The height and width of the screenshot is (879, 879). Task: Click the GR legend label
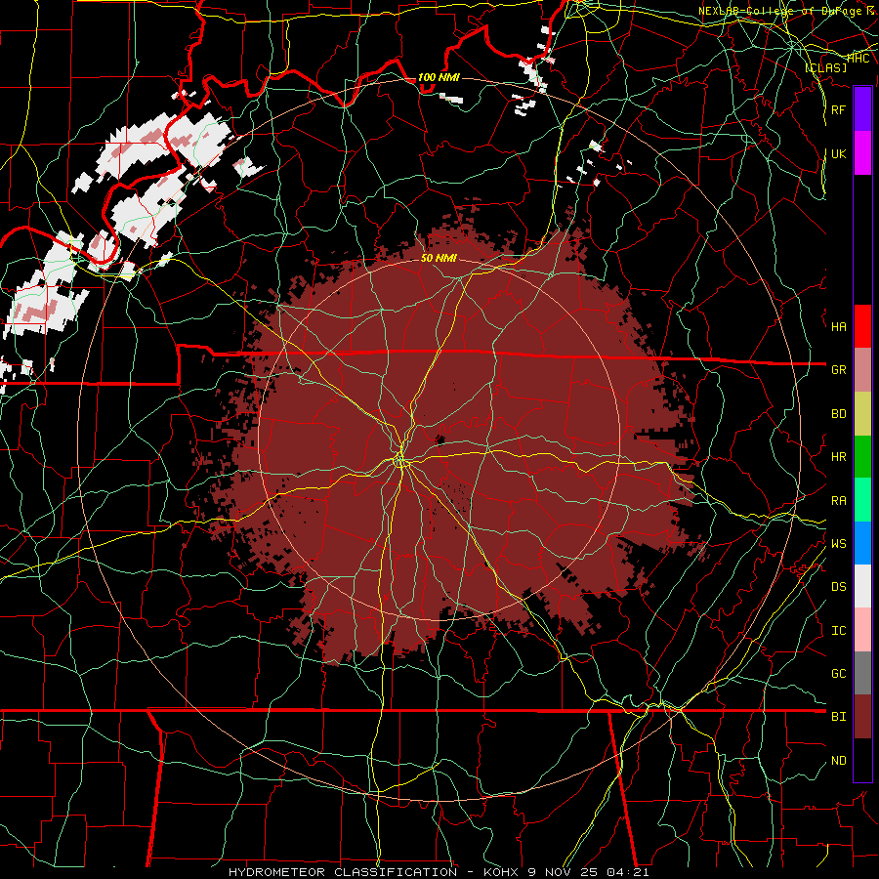[x=838, y=370]
